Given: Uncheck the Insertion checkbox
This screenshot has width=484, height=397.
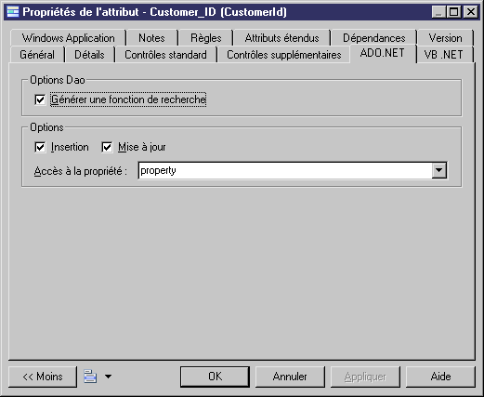Looking at the screenshot, I should tap(40, 147).
